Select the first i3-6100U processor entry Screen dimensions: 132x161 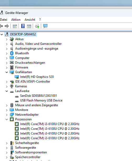point(50,124)
